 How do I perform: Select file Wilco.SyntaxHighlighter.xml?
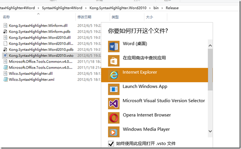(31, 80)
